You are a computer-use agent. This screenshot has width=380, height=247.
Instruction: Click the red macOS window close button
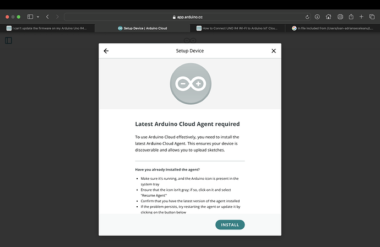pyautogui.click(x=7, y=17)
